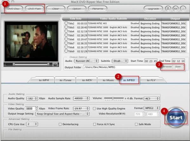Expand the Output Image Setting dropdown

coord(62,114)
